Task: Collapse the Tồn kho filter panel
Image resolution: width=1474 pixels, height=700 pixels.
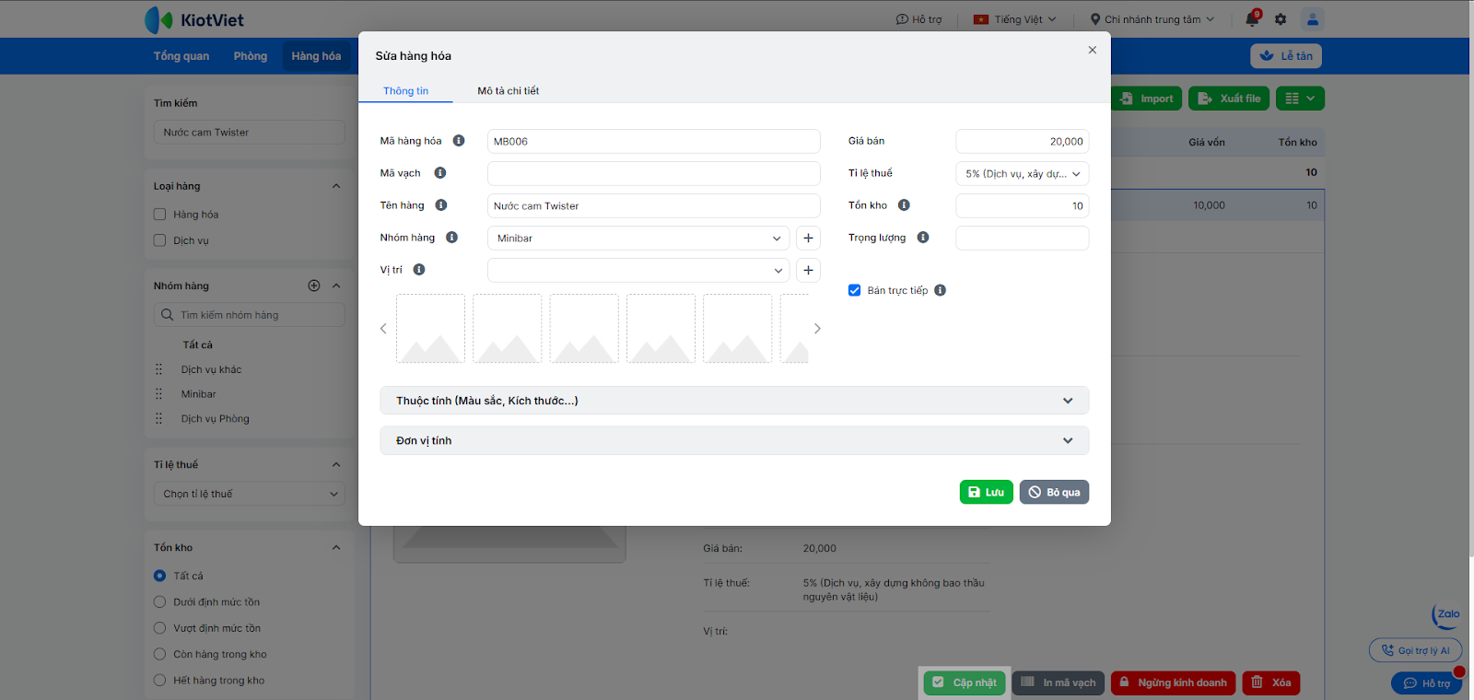Action: (336, 548)
